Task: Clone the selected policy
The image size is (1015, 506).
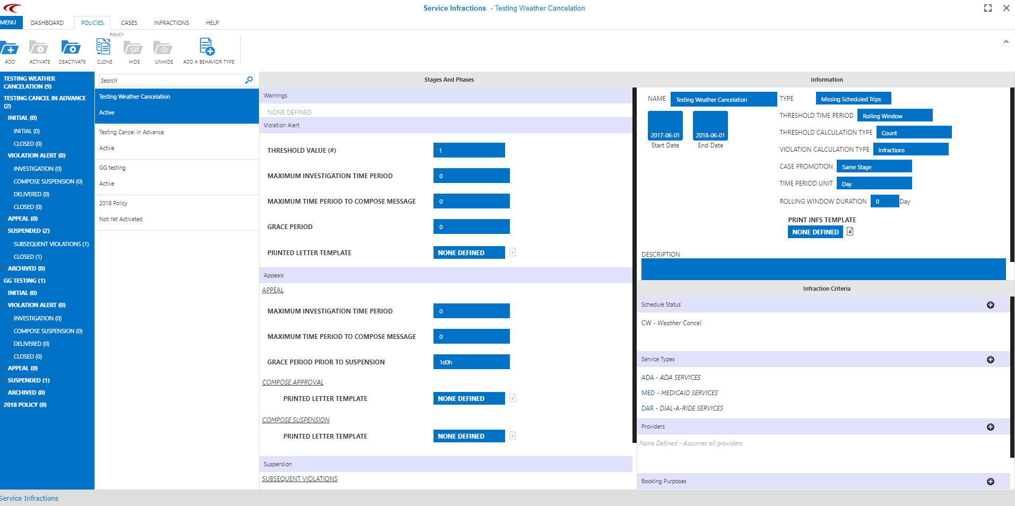Action: pos(104,49)
